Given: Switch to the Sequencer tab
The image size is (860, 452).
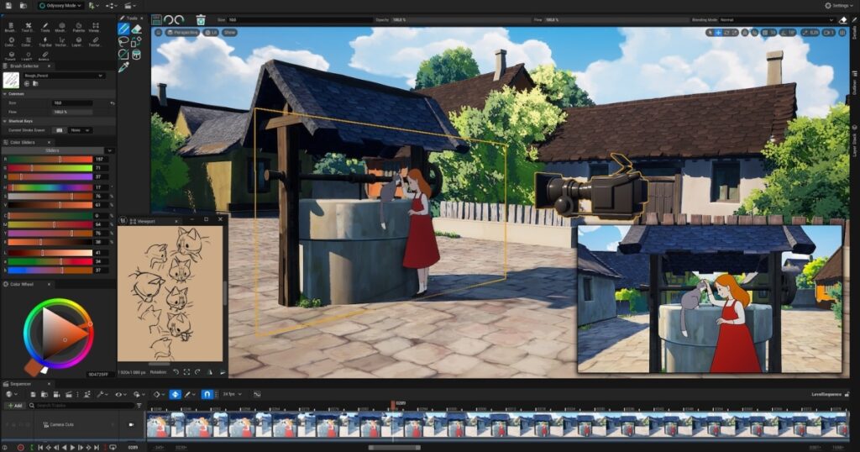Looking at the screenshot, I should coord(19,384).
